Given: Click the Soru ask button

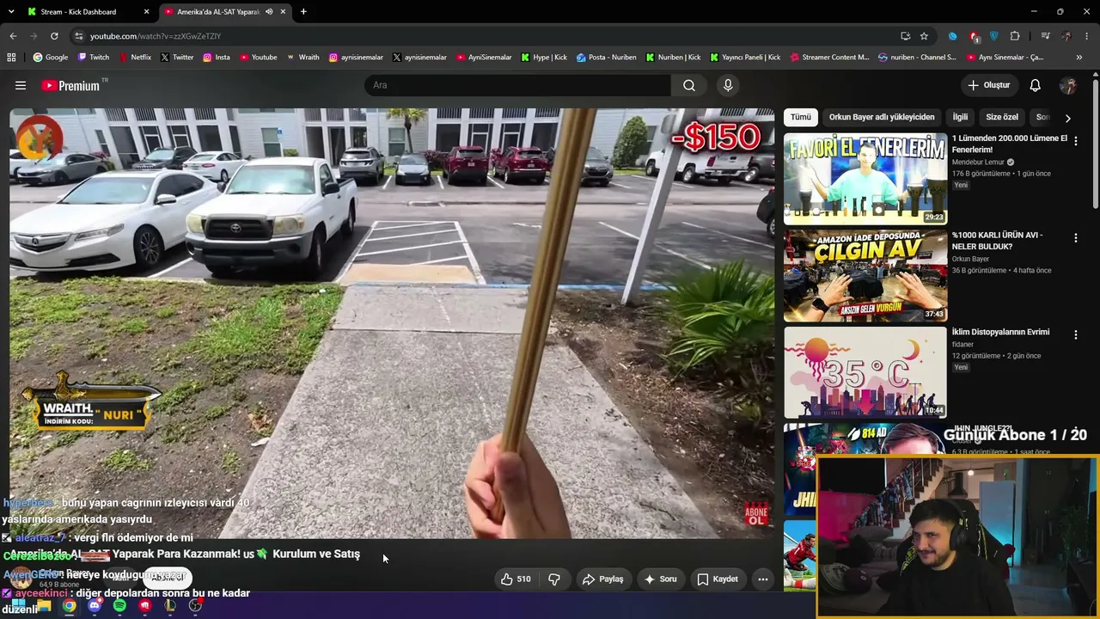Looking at the screenshot, I should click(660, 579).
